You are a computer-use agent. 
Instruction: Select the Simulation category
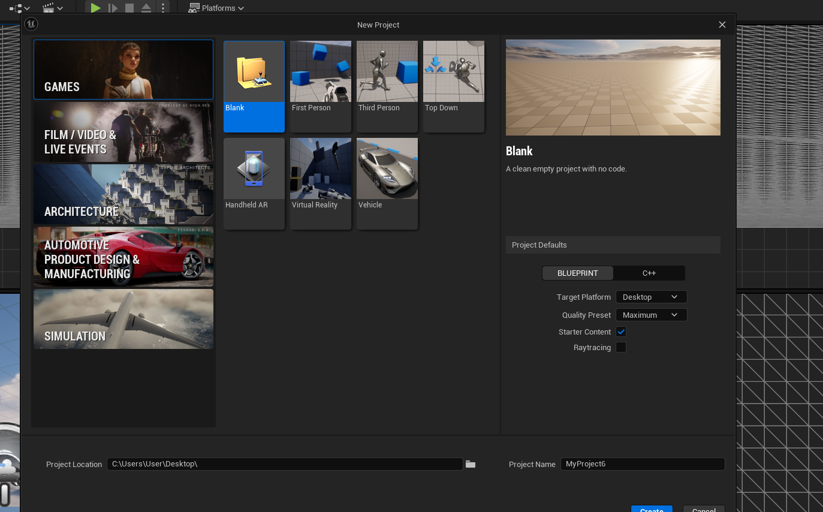(x=123, y=319)
